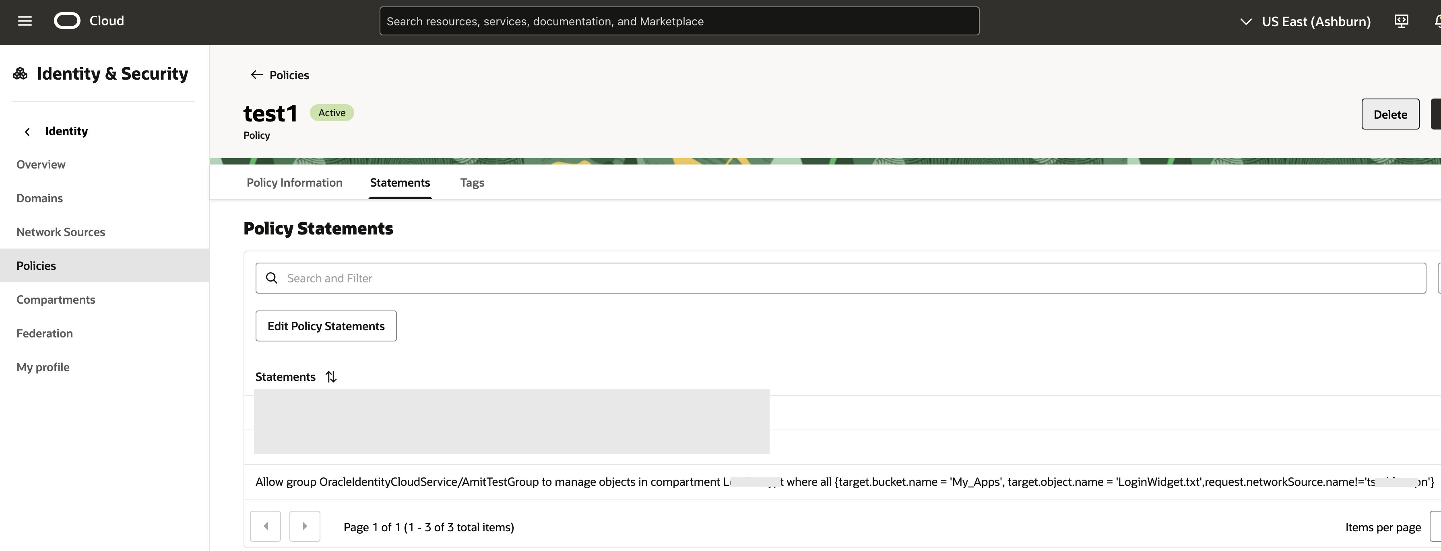Go to next page of statements
Viewport: 1441px width, 551px height.
coord(304,526)
